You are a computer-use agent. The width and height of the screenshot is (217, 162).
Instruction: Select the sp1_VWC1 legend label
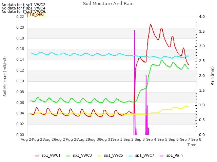click(51, 156)
